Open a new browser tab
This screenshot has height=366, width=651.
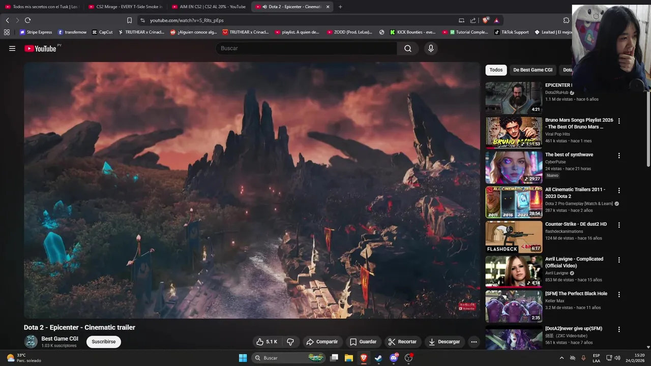(x=340, y=7)
